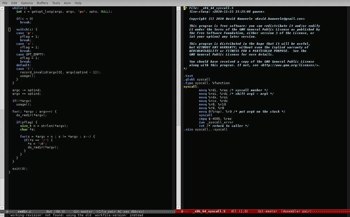Click the gnu.org licenses URL

(290, 65)
